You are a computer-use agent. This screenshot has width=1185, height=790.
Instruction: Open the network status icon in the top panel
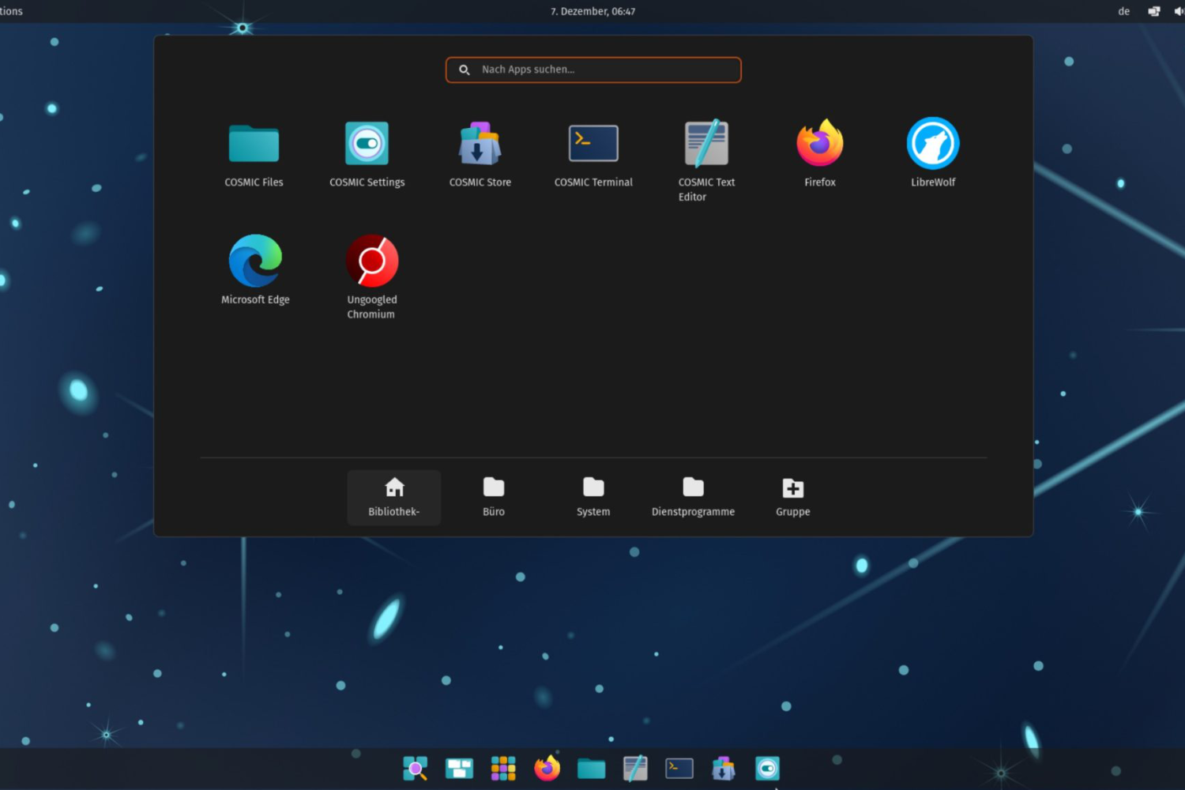[1154, 11]
